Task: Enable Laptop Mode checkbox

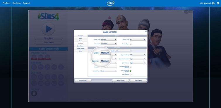Action: tap(131, 75)
